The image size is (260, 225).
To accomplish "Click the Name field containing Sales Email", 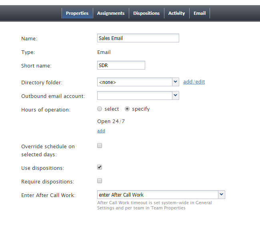I will click(138, 38).
